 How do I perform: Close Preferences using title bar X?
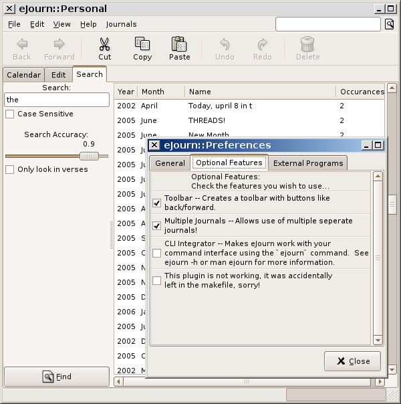point(154,145)
